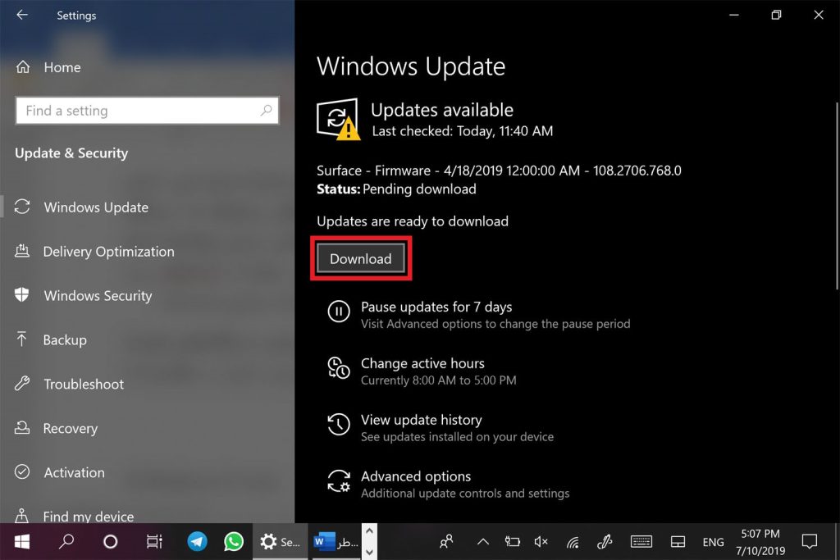Click the Advanced options gear-sync icon
This screenshot has height=560, width=840.
[338, 481]
